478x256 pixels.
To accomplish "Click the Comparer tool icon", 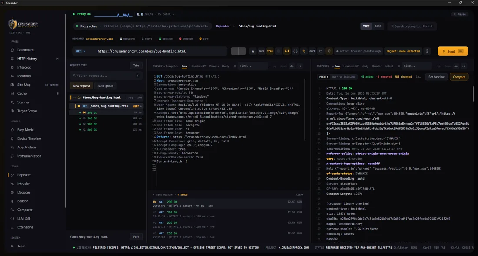I will point(13,210).
